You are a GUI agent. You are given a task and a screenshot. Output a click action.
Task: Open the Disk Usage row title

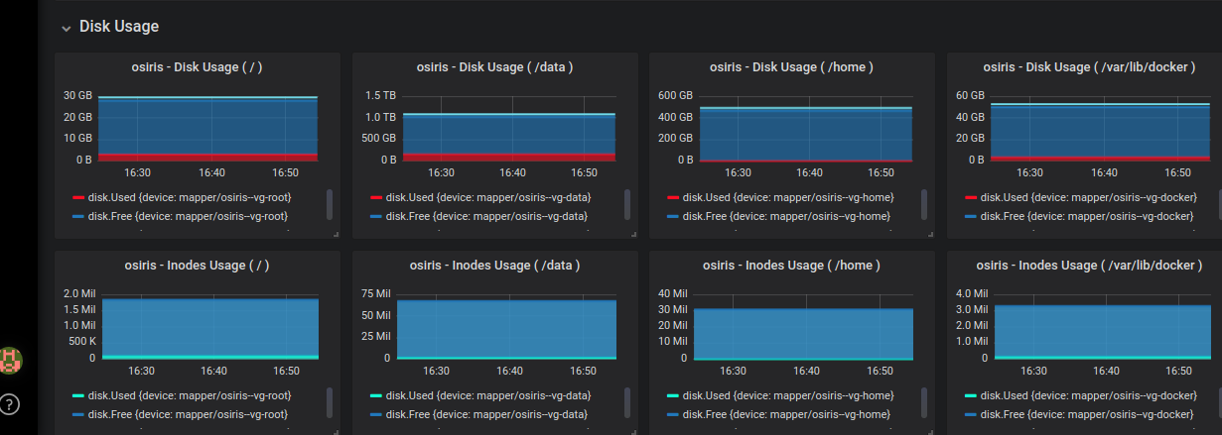pos(119,27)
